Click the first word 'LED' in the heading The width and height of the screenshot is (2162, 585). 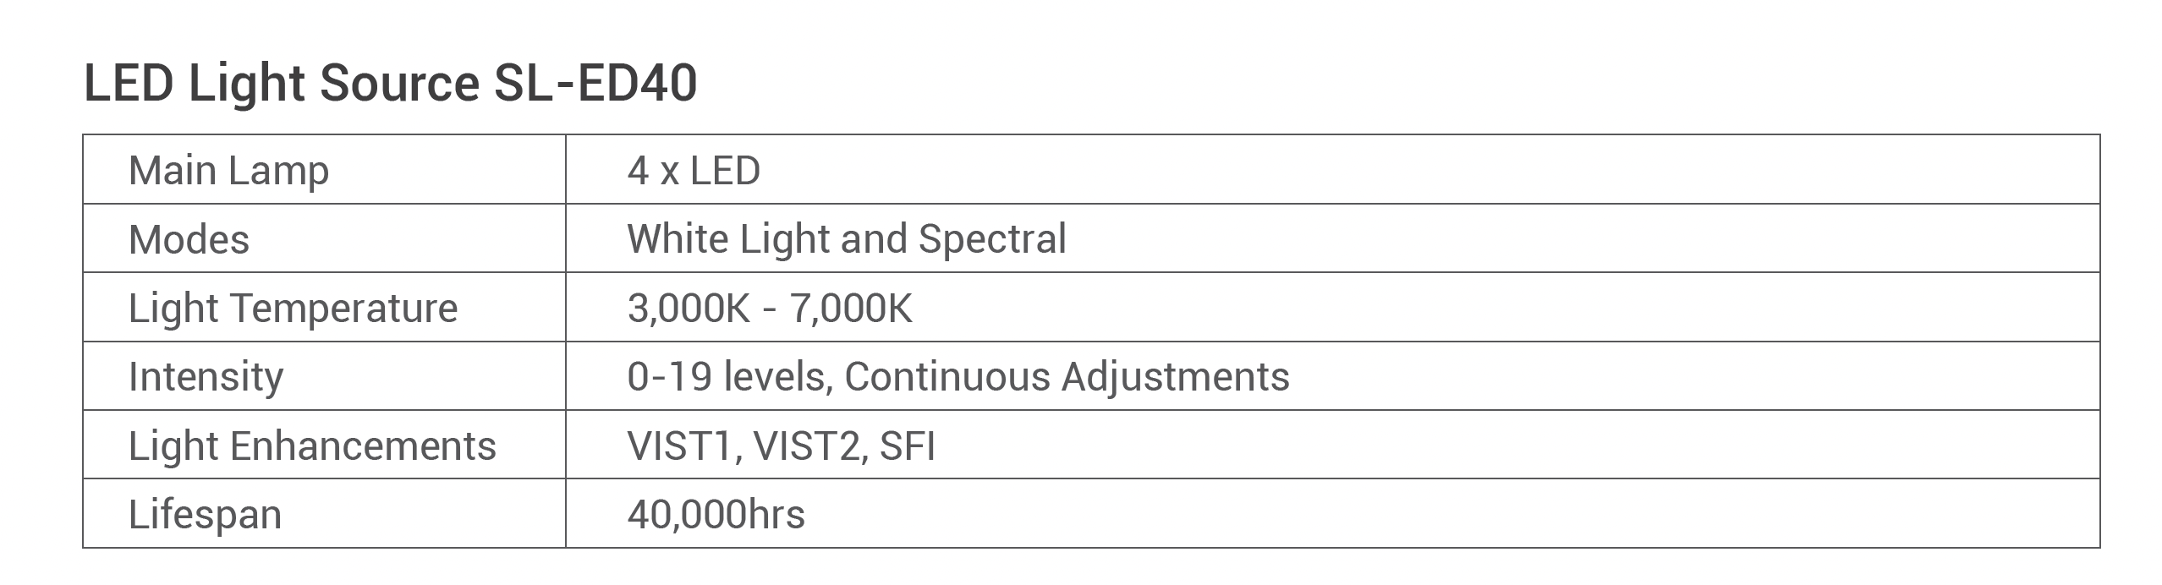click(129, 84)
